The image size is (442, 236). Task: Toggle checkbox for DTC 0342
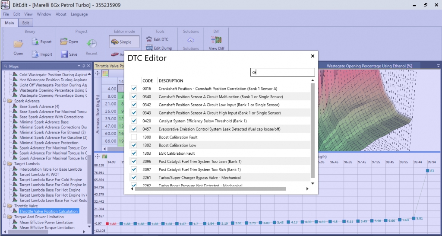coord(134,105)
